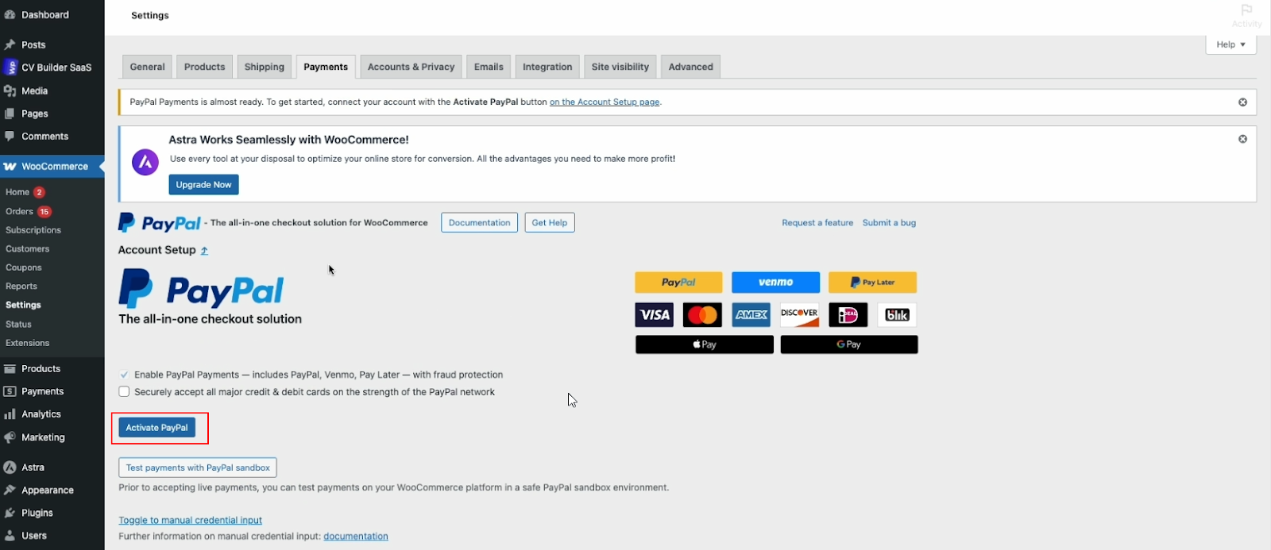Click the Users person icon
Screen dimensions: 1271x550
[x=10, y=536]
